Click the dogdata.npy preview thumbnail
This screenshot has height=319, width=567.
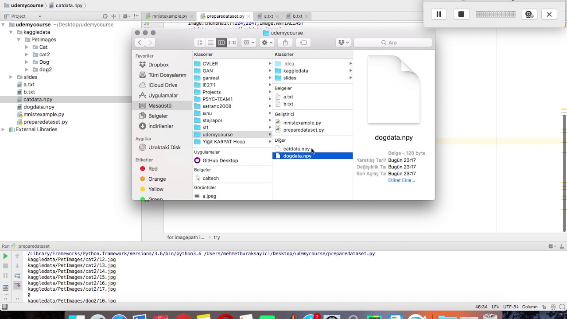pos(394,89)
